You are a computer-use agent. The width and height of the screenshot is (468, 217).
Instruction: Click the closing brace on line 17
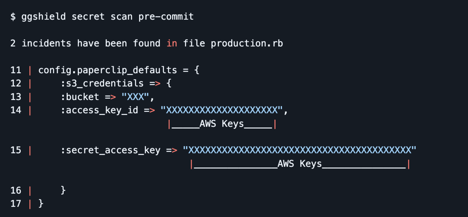click(41, 204)
